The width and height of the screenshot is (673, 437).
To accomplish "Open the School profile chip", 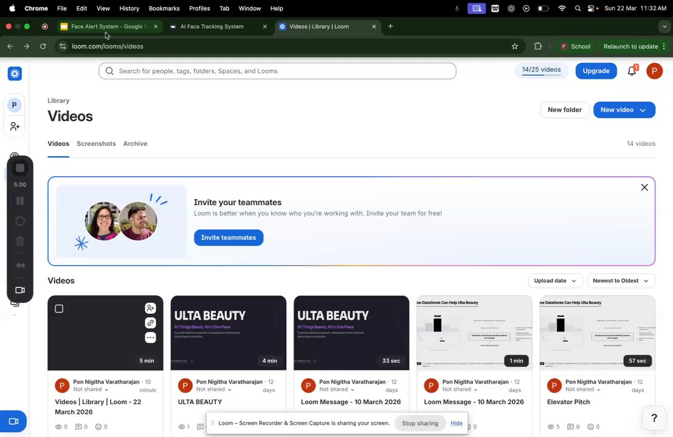I will click(x=576, y=46).
